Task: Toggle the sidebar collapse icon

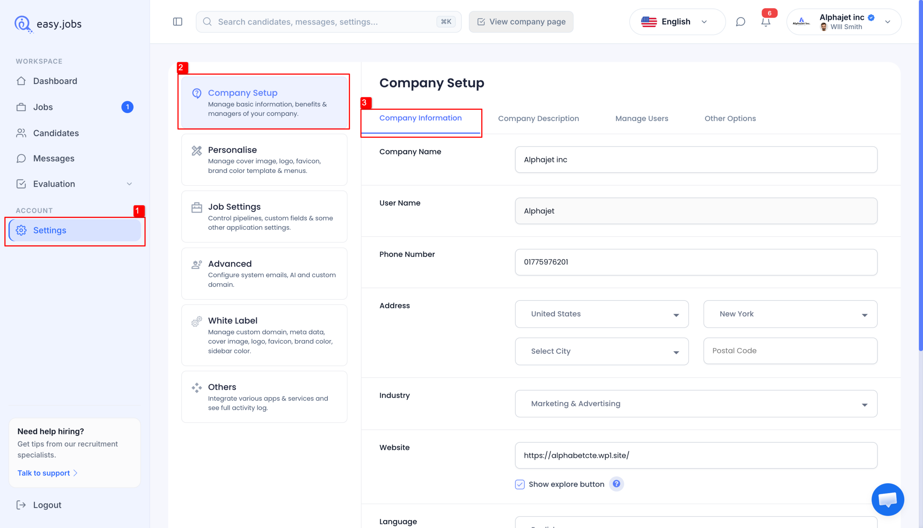Action: point(177,22)
